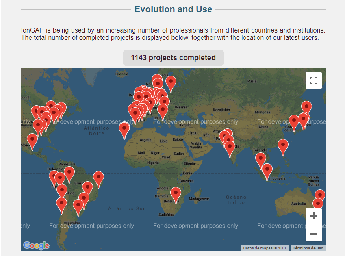Click the Kazajistán map label
Viewport: 345px width, 256px height.
coord(221,110)
